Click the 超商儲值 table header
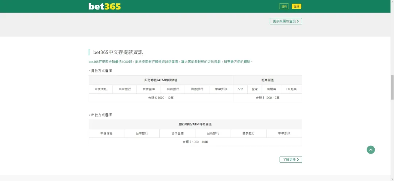Image resolution: width=394 pixels, height=181 pixels. click(267, 80)
